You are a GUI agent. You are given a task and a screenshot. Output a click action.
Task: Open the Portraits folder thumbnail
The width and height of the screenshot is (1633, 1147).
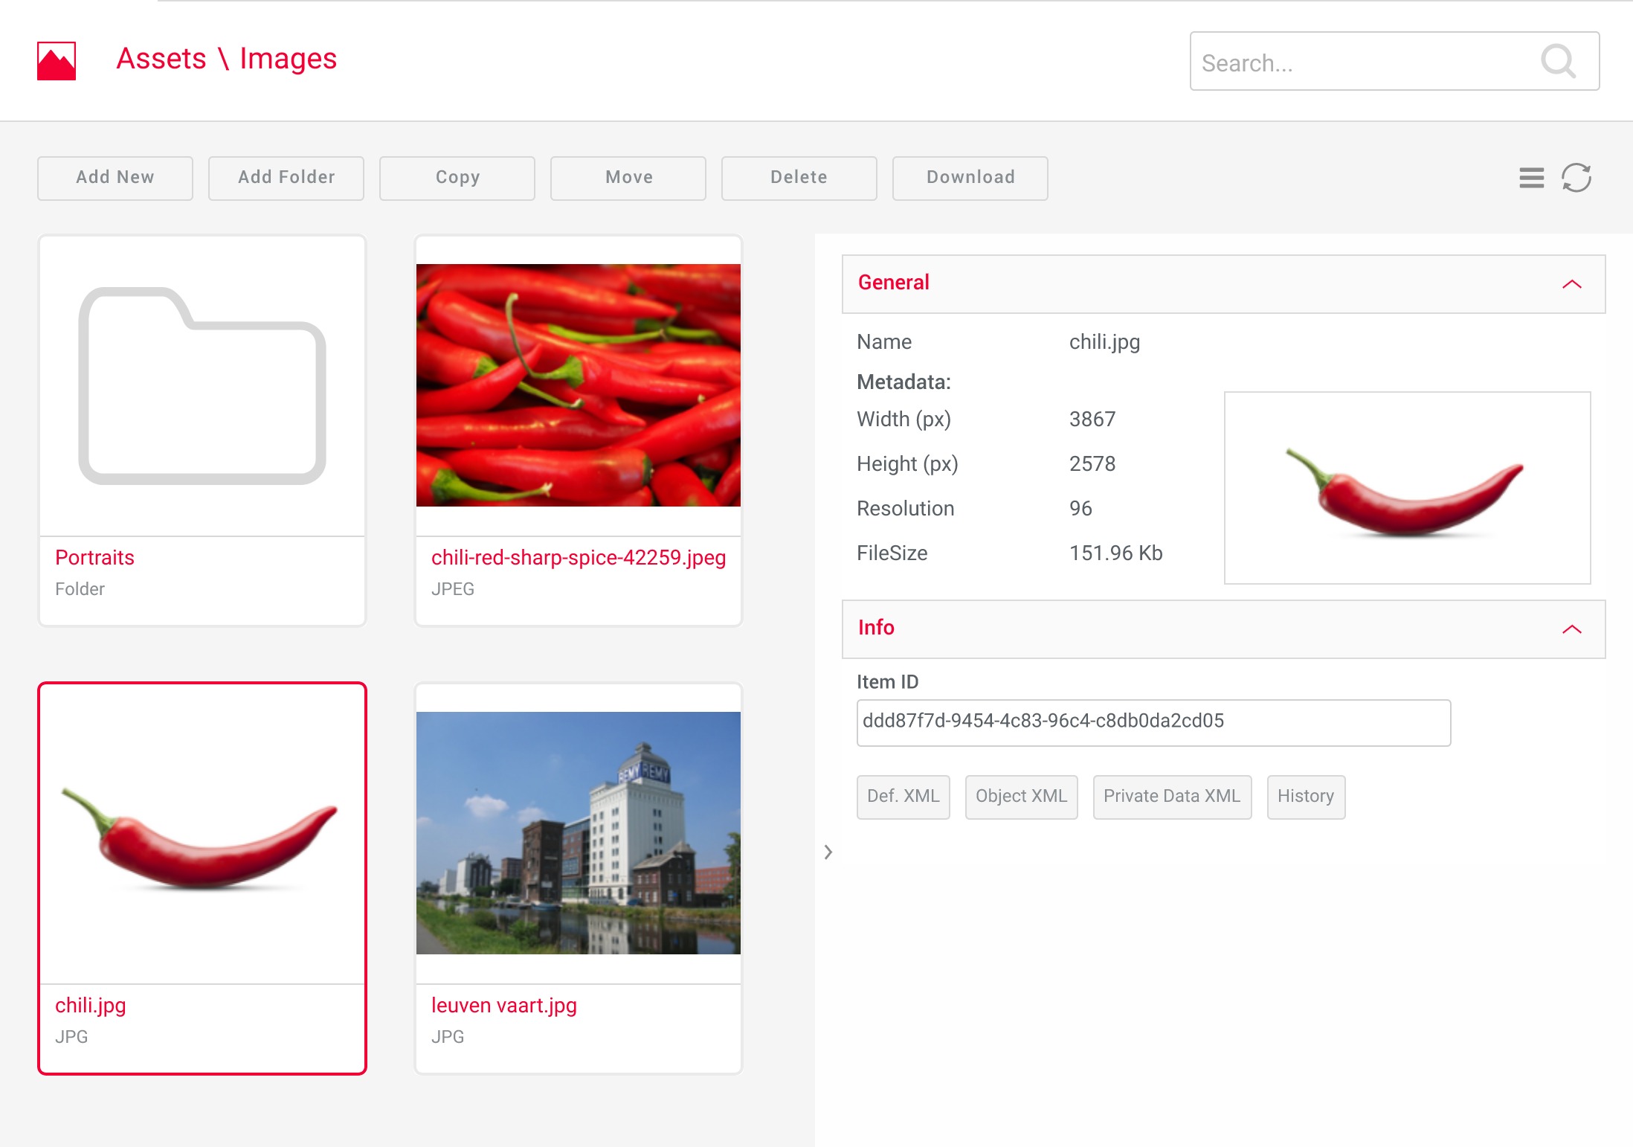202,385
